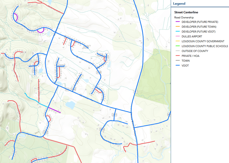Select the LOUDOUN COUNTY PUBLIC SCHOOLS label
This screenshot has height=163, width=229.
click(205, 46)
